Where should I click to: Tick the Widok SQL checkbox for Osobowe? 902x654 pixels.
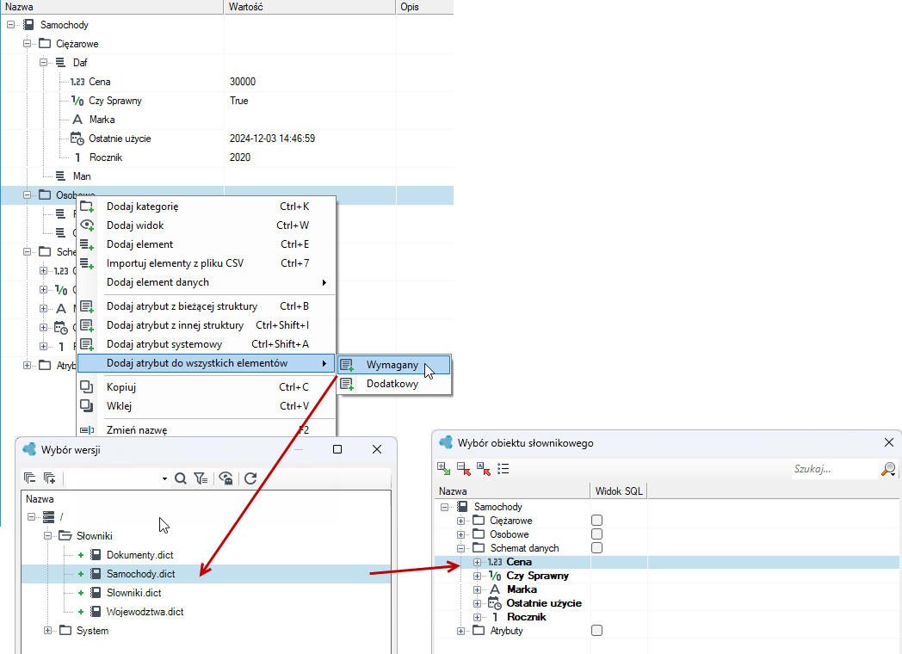[x=597, y=534]
